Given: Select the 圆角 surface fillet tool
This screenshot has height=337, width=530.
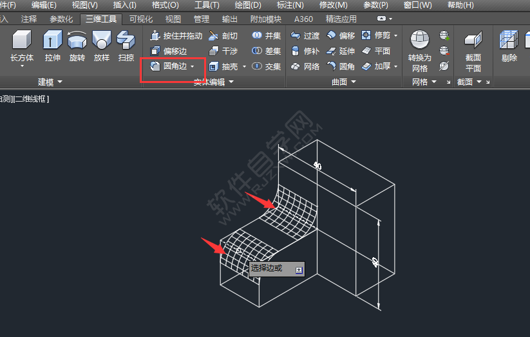Looking at the screenshot, I should pos(341,66).
